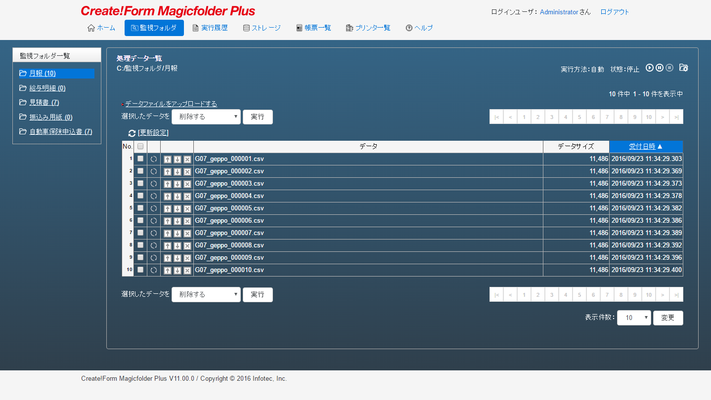The image size is (711, 400).
Task: Select the 月報 (10) folder
Action: click(43, 74)
